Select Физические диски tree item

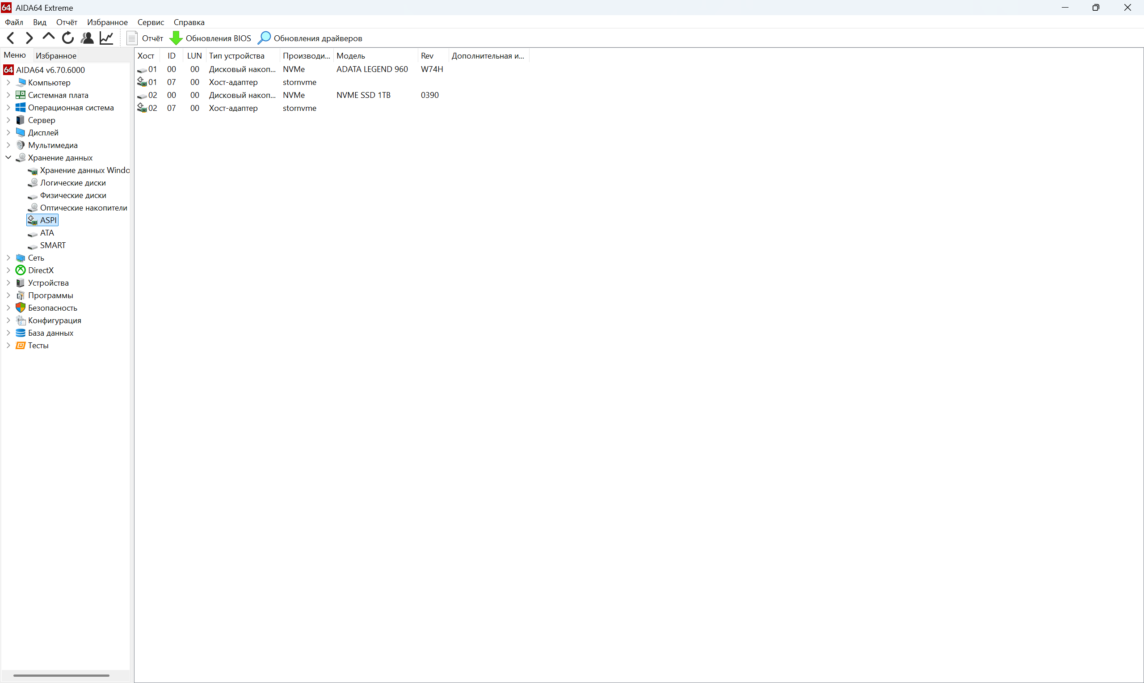[x=73, y=195]
